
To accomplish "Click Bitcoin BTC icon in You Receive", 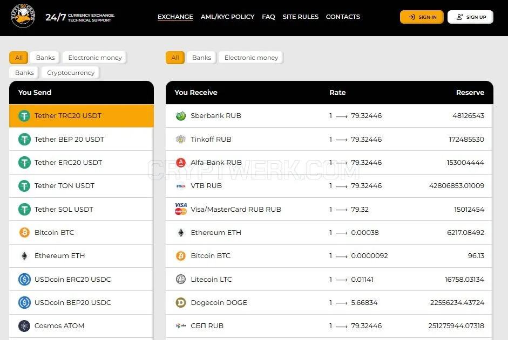I will coord(181,256).
